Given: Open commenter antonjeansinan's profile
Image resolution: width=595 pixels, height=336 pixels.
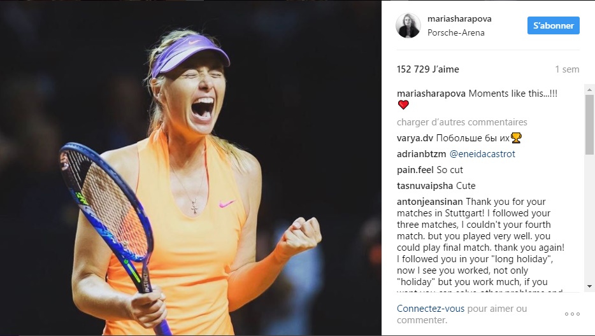Looking at the screenshot, I should point(429,202).
